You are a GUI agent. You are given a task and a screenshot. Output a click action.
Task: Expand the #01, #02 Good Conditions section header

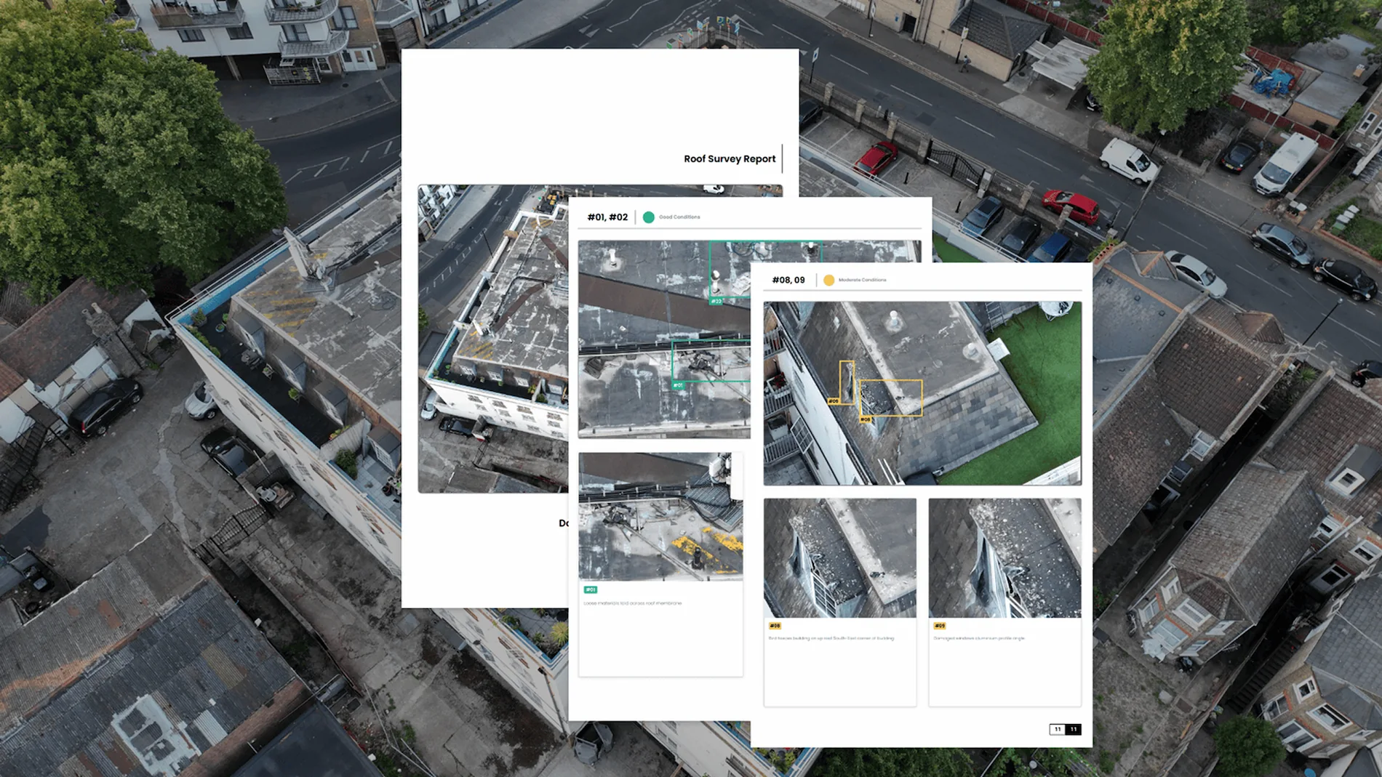click(x=607, y=217)
